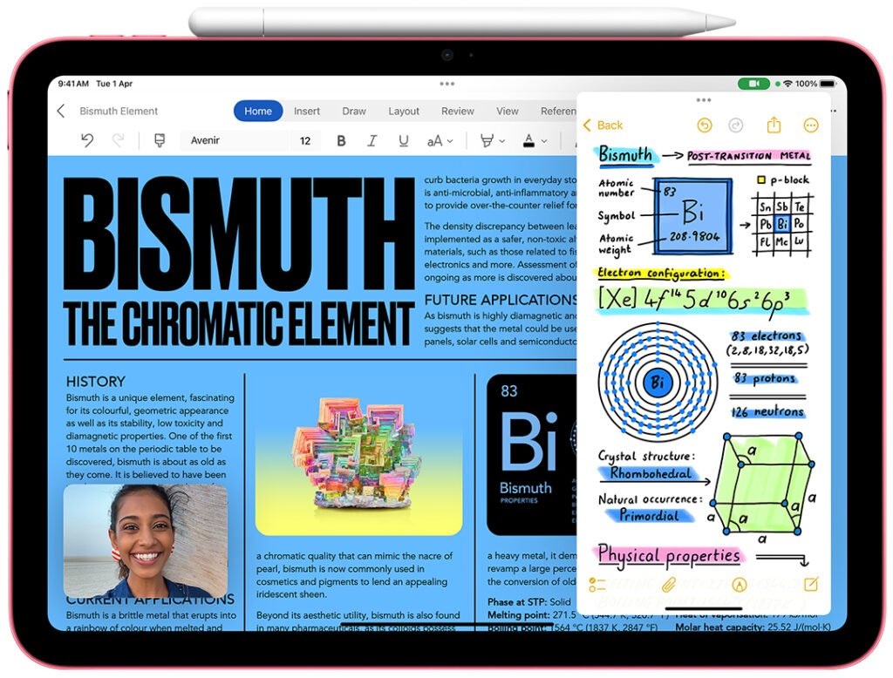This screenshot has height=678, width=893.
Task: Click the format painter icon
Action: 160,140
